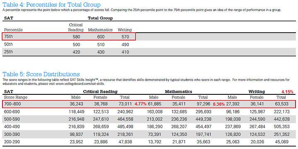
Task: Click the Mathematics total 97,296
Action: (204, 104)
